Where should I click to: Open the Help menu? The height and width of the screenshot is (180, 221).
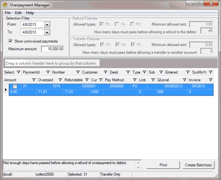pyautogui.click(x=30, y=13)
